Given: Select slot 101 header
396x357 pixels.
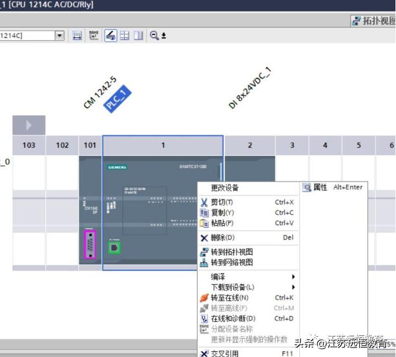Looking at the screenshot, I should [90, 145].
